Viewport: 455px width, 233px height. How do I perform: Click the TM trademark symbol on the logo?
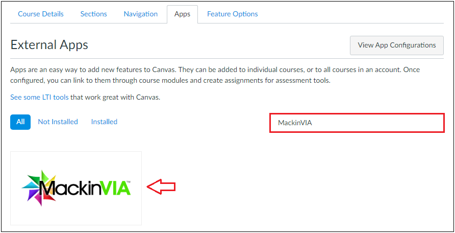point(128,182)
